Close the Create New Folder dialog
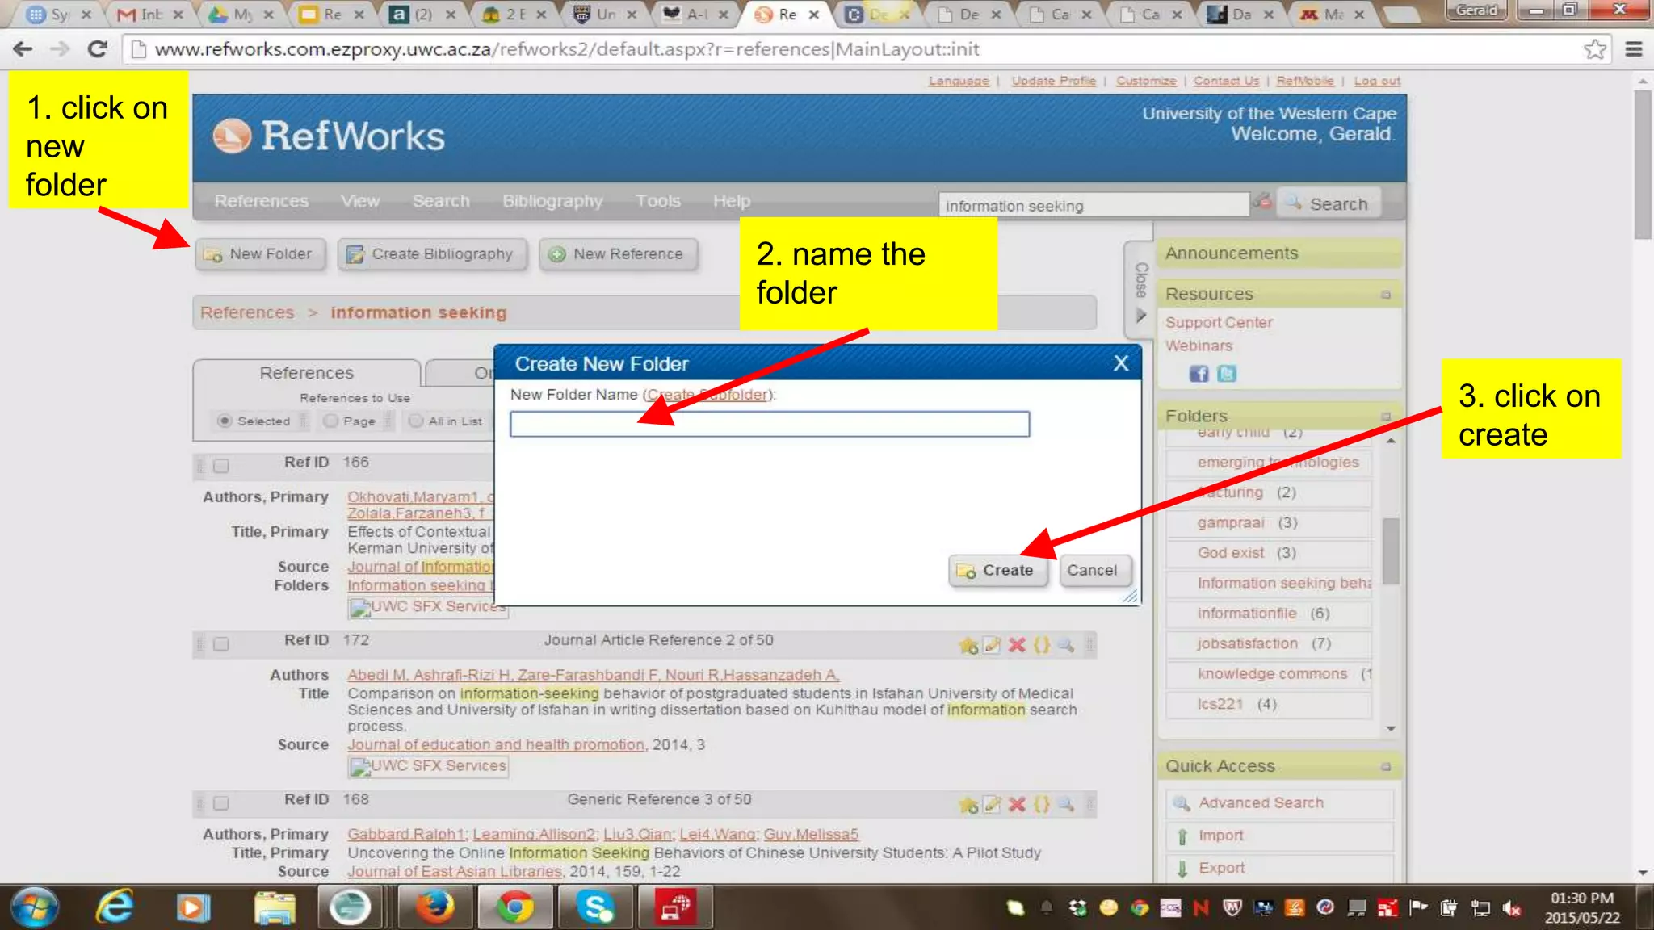 pyautogui.click(x=1121, y=363)
